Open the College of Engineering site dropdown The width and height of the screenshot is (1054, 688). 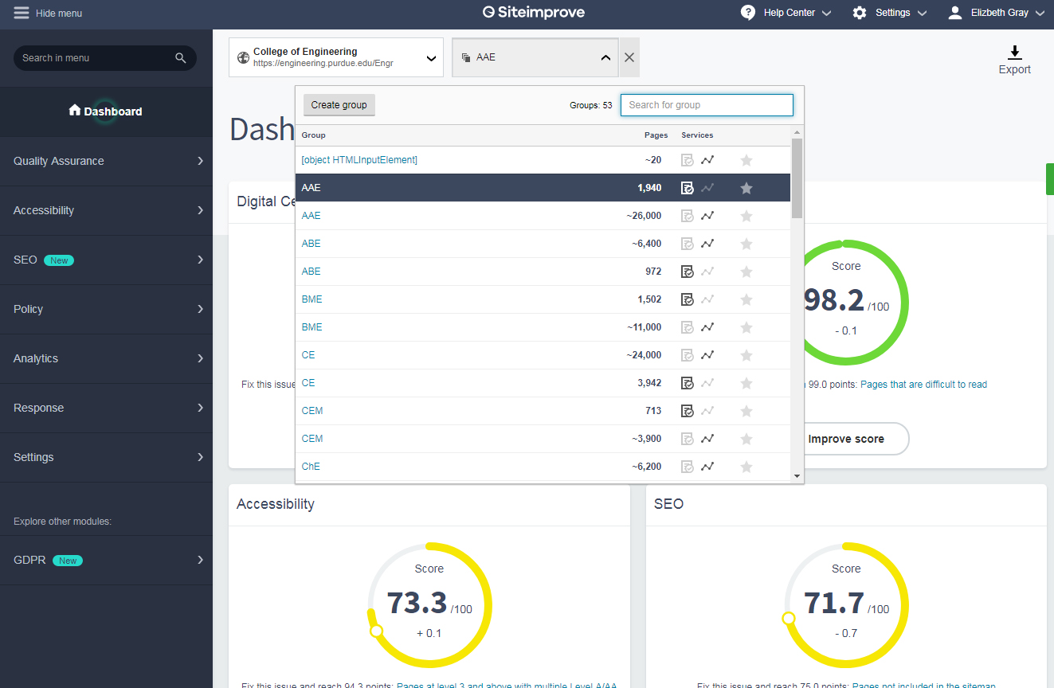point(336,57)
